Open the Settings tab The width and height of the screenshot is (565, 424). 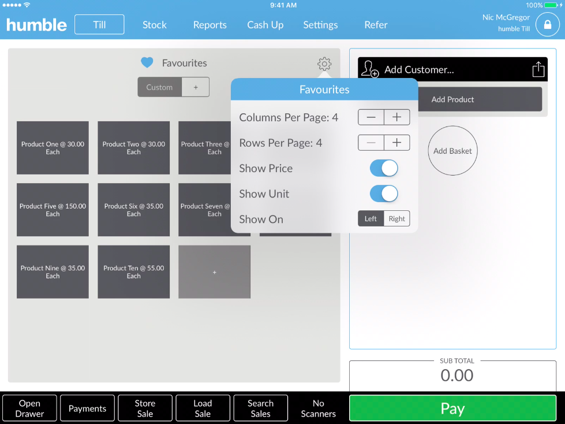(x=320, y=25)
